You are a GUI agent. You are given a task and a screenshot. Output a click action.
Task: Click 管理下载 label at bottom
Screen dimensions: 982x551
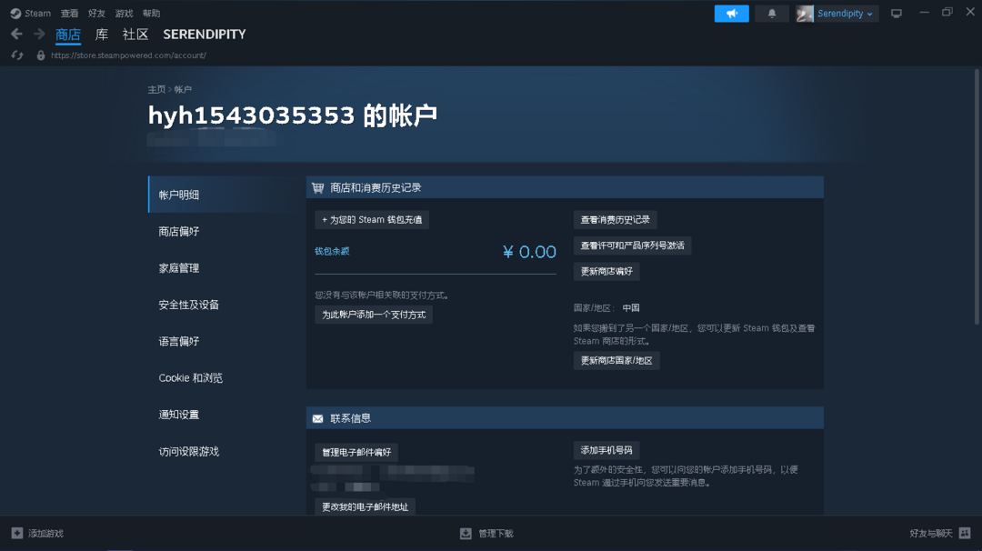click(496, 534)
